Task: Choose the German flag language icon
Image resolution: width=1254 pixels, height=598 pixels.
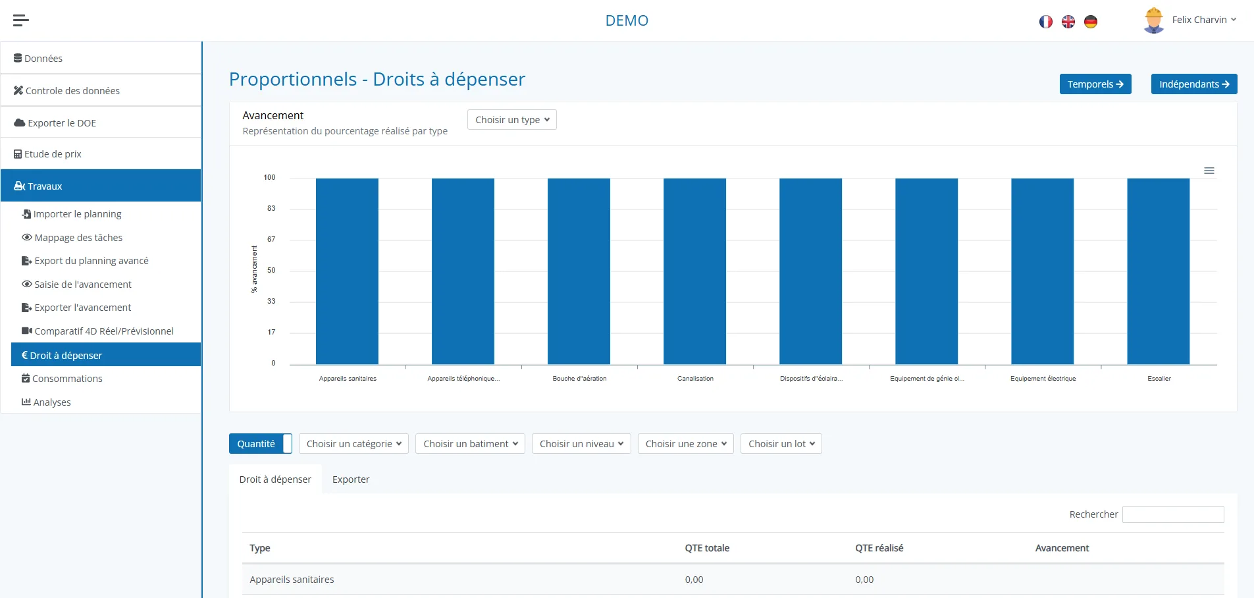Action: (x=1090, y=22)
